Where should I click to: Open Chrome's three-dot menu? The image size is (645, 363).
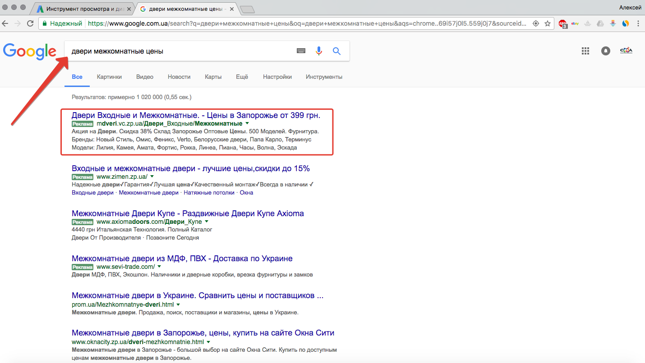[x=639, y=23]
